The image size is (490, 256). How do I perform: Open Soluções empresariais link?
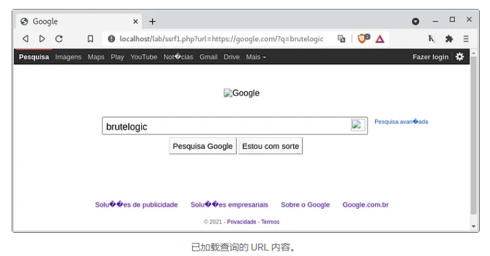[229, 205]
